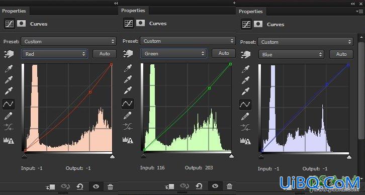This screenshot has width=365, height=195.
Task: Select the pencil draw-curve tool in Green panel
Action: (128, 115)
